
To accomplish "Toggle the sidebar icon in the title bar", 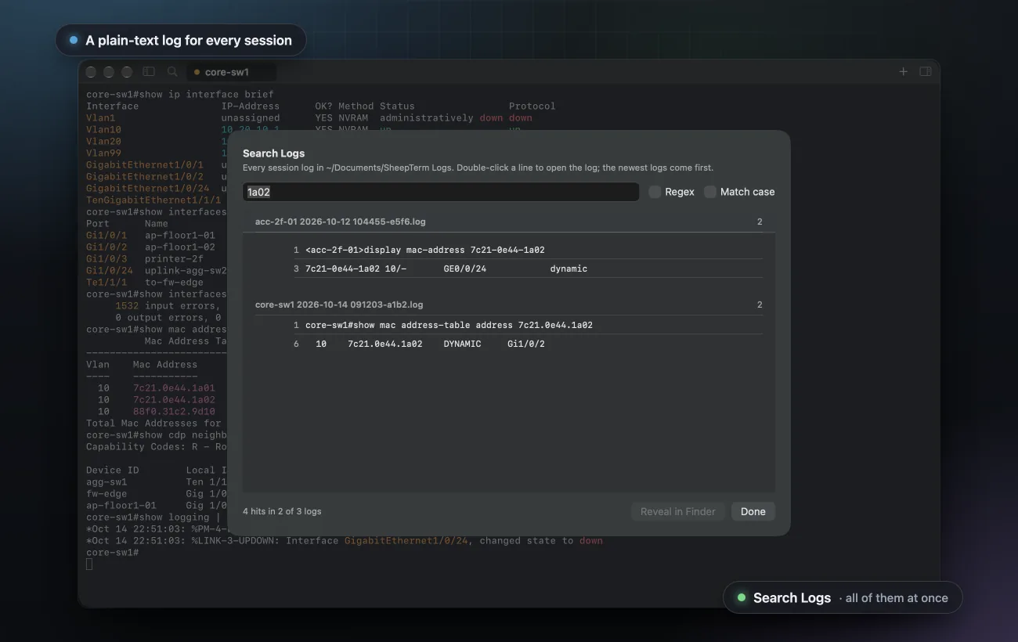I will pyautogui.click(x=149, y=72).
